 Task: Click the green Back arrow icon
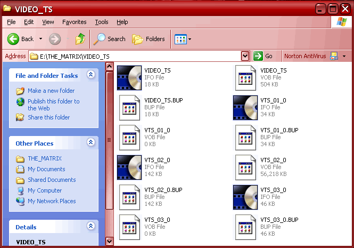coord(13,39)
